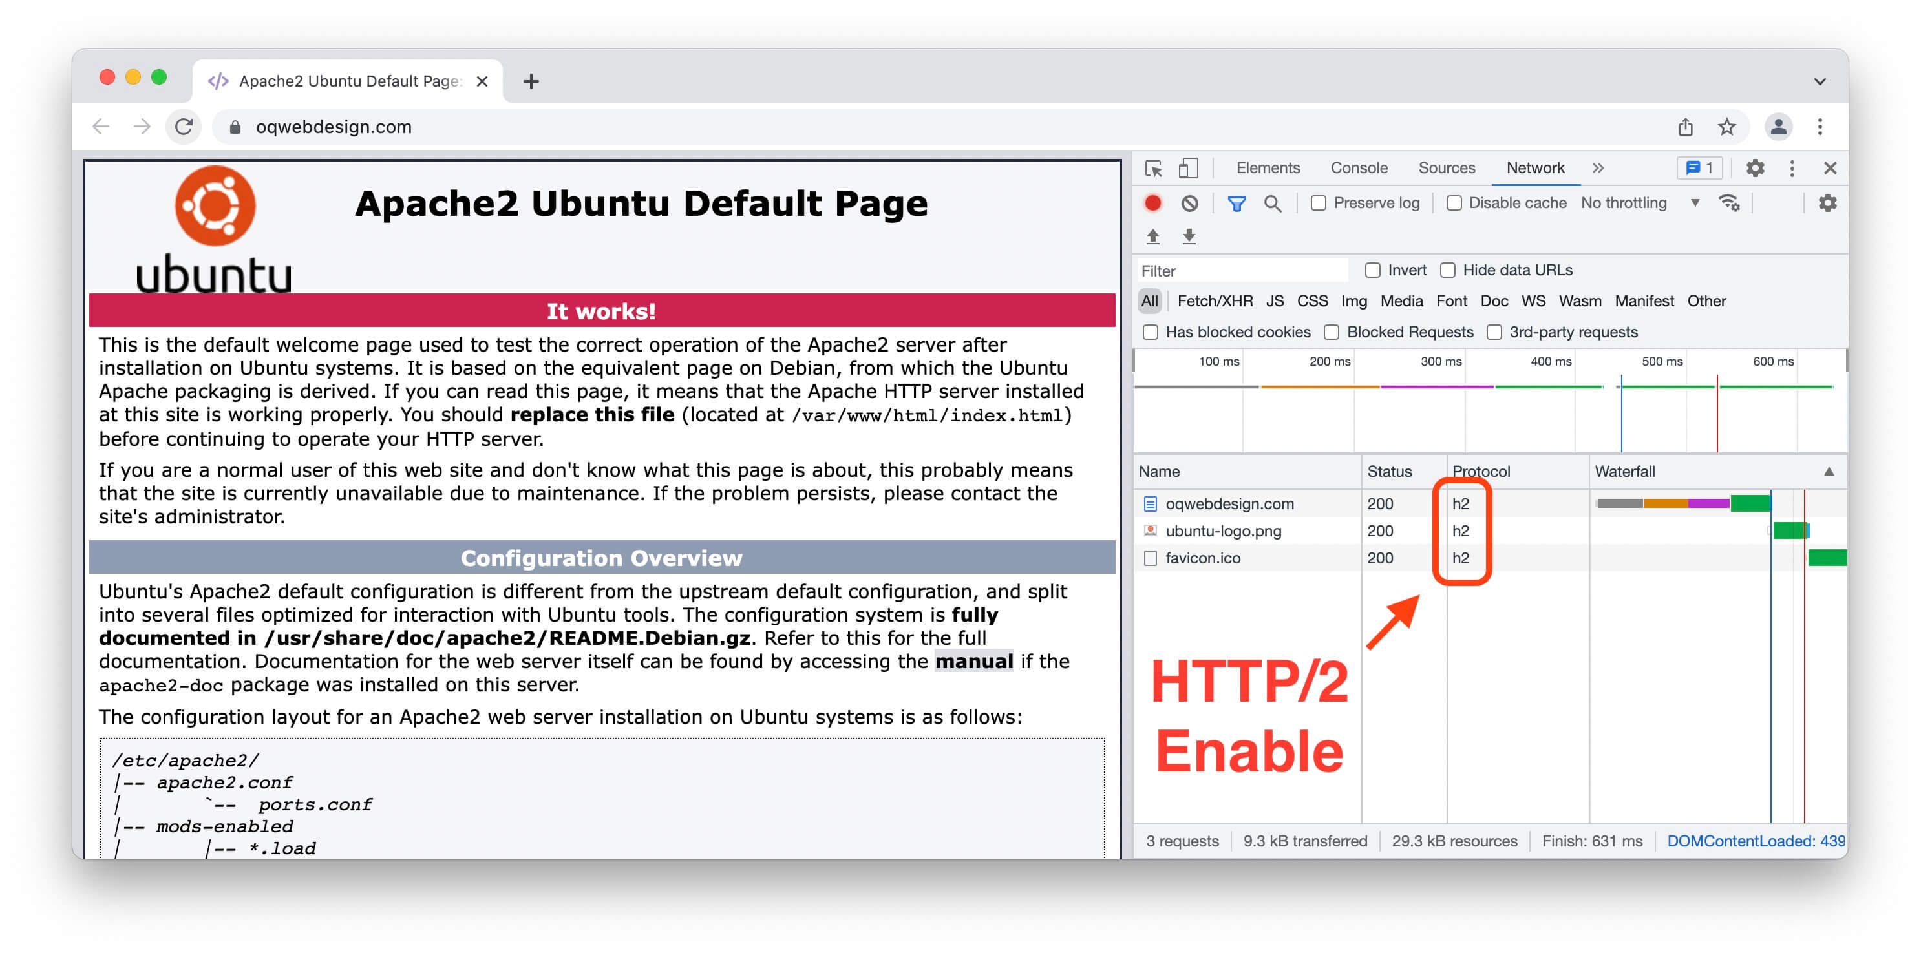This screenshot has height=955, width=1921.
Task: Open the manual link in the page text
Action: (973, 661)
